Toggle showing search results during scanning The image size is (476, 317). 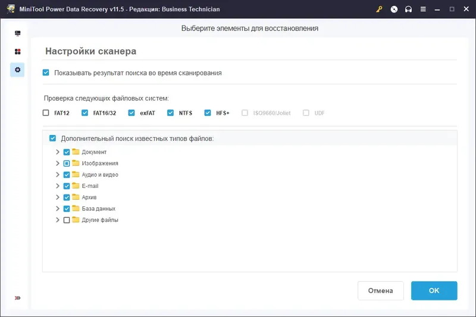pos(46,73)
